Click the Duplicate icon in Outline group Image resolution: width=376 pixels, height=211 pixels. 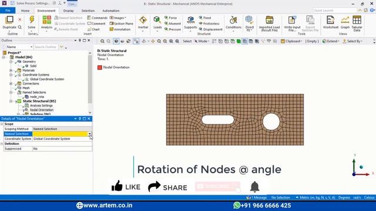click(x=9, y=19)
